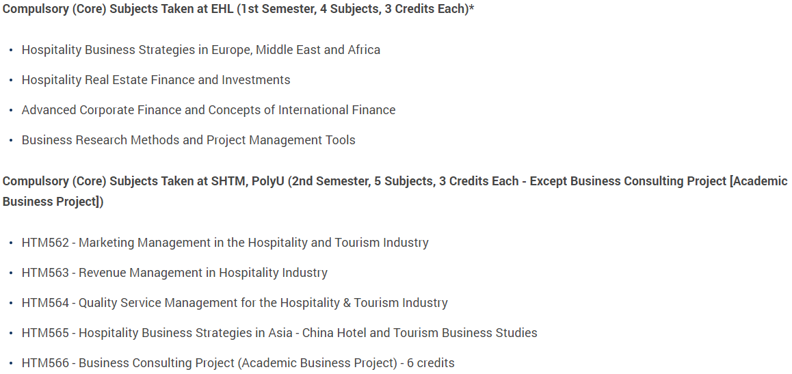The width and height of the screenshot is (792, 374).
Task: Click the bullet before Hospitality Real Estate Finance
Action: [x=11, y=80]
